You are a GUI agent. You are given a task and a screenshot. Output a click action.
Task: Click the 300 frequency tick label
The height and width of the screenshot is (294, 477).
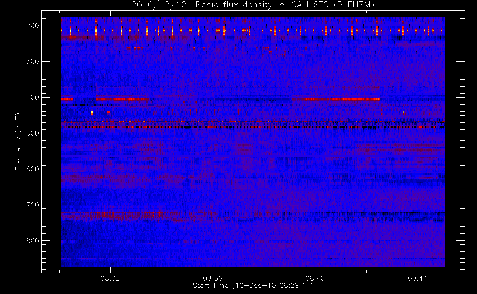(33, 61)
